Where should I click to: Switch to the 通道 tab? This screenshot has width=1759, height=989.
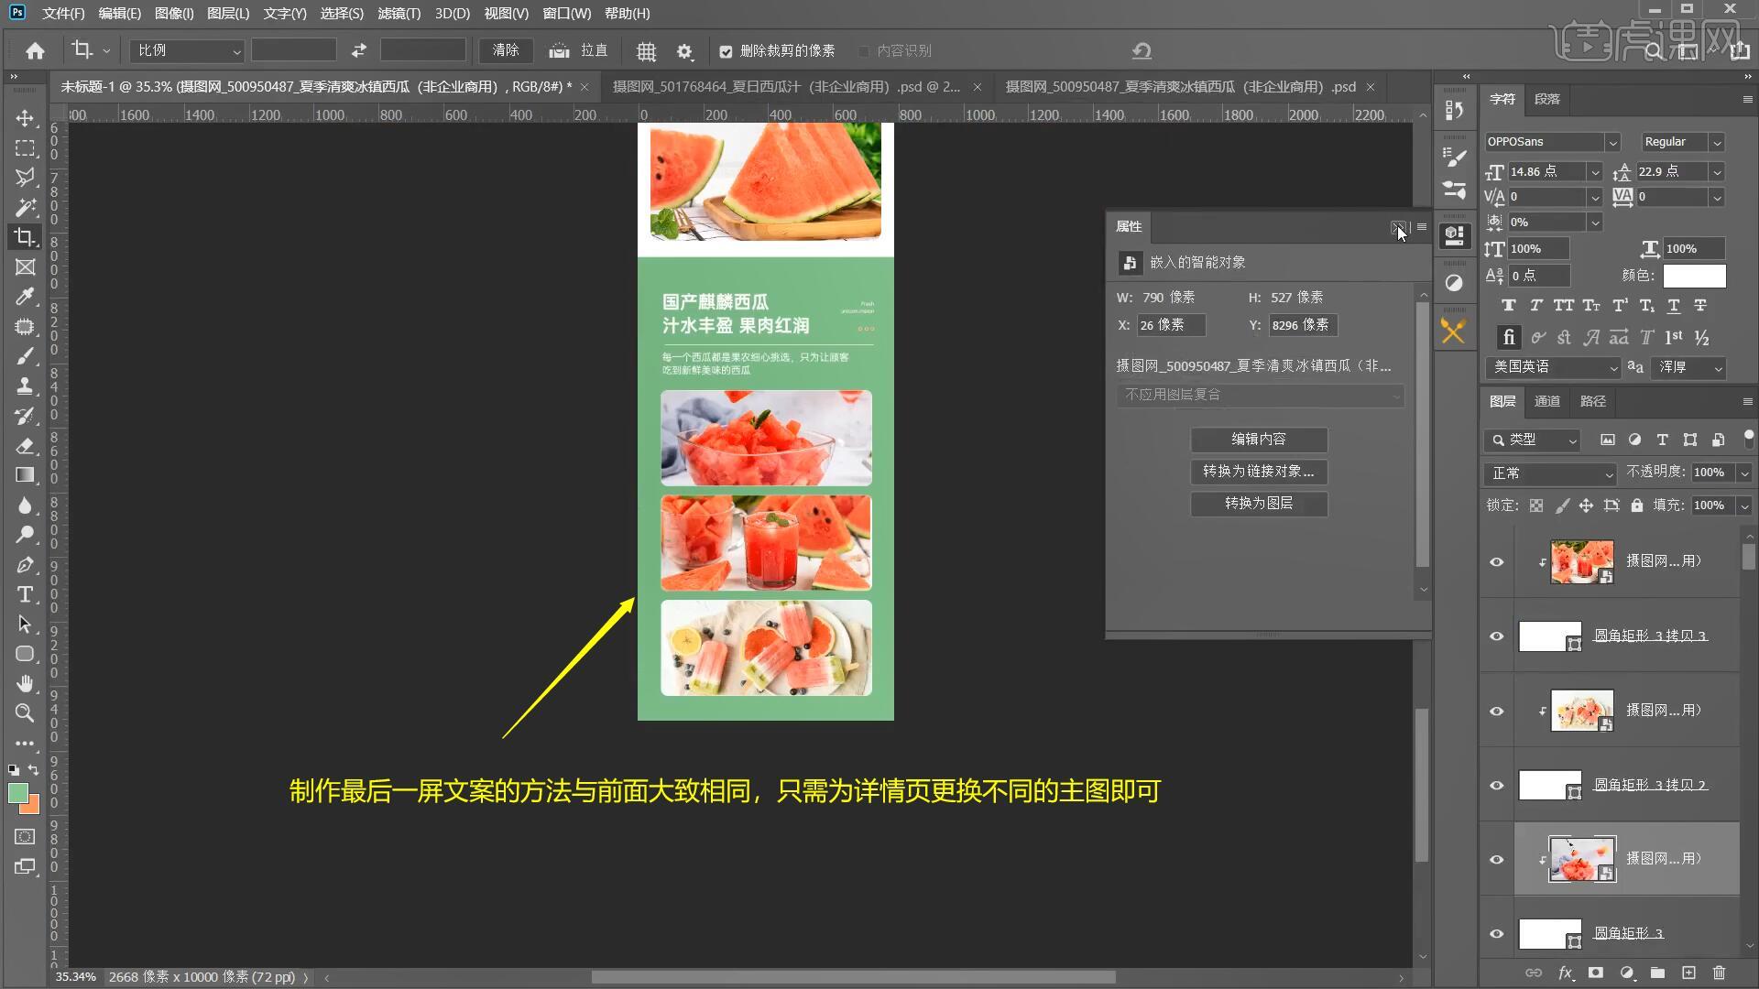click(1546, 401)
